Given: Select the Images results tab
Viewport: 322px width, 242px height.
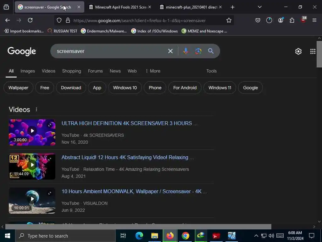Looking at the screenshot, I should tap(28, 71).
